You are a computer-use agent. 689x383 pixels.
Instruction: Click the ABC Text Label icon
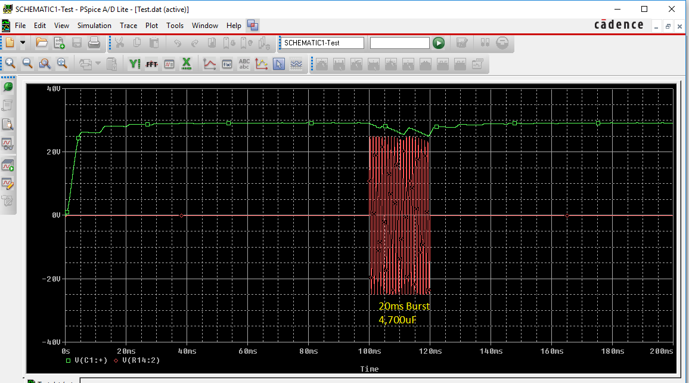click(244, 64)
